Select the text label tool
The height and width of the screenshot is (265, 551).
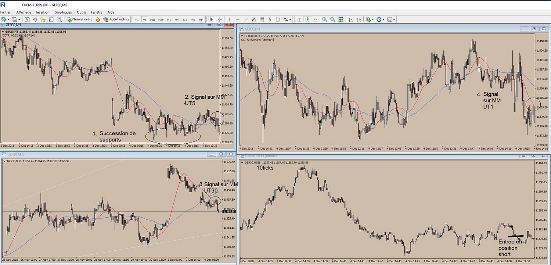click(278, 19)
